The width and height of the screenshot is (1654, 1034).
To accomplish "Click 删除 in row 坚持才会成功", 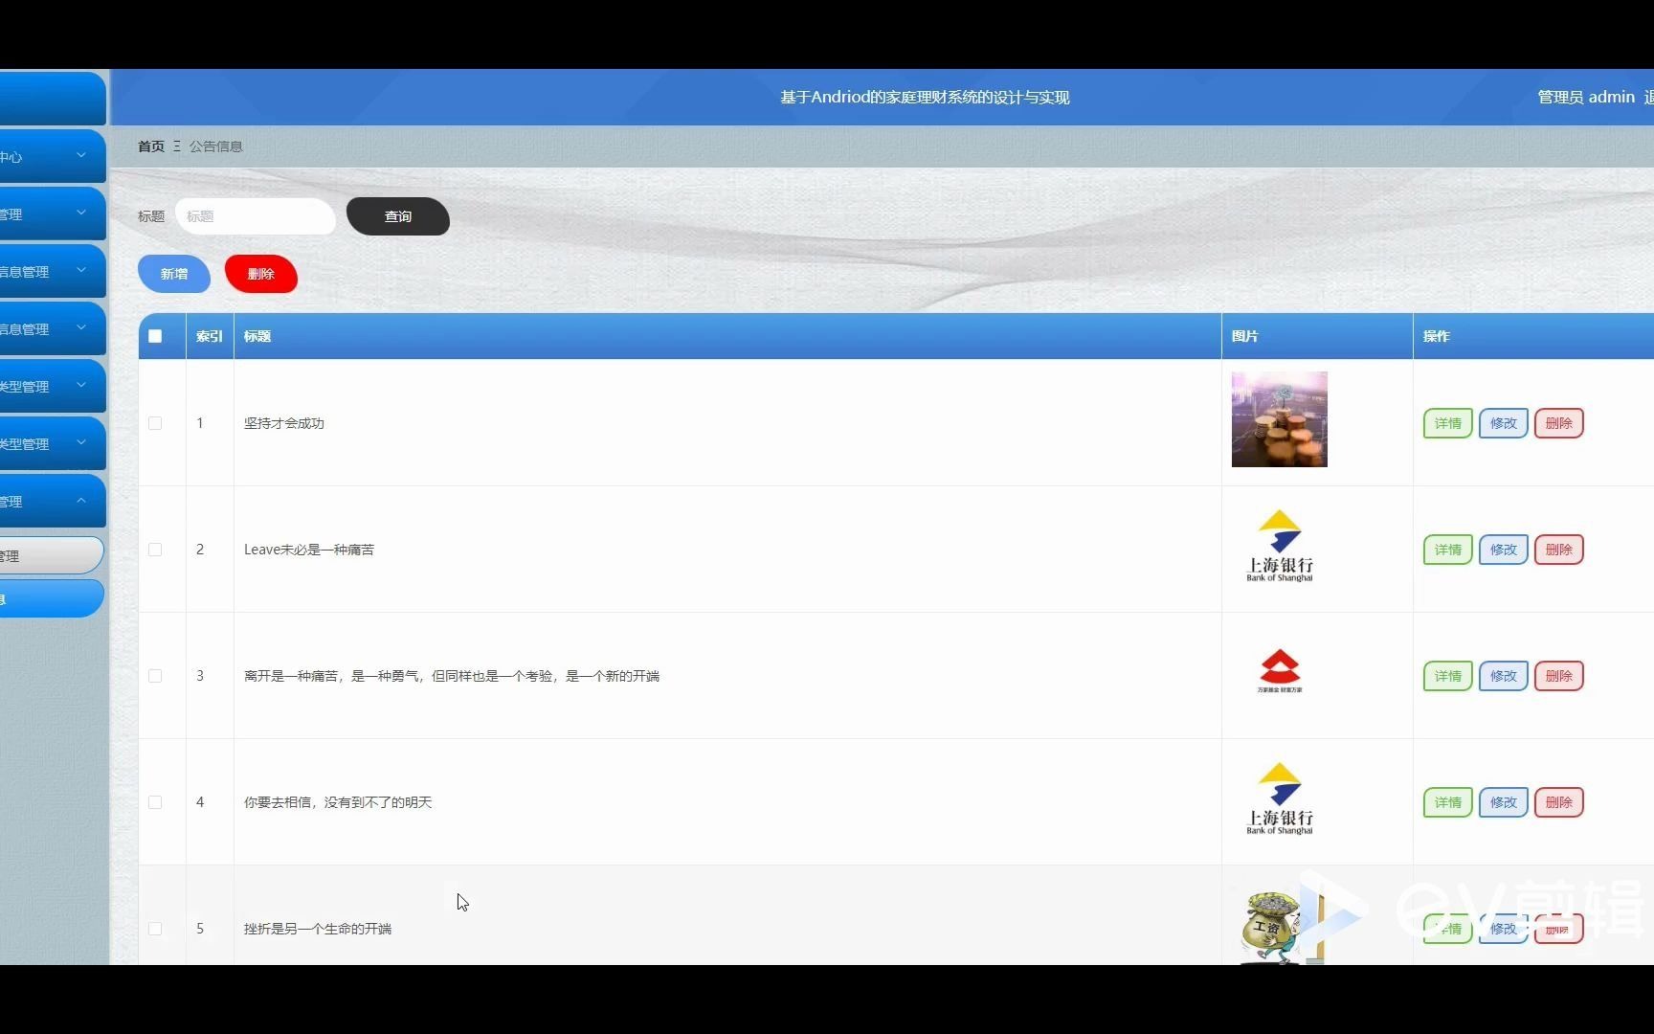I will [1559, 423].
